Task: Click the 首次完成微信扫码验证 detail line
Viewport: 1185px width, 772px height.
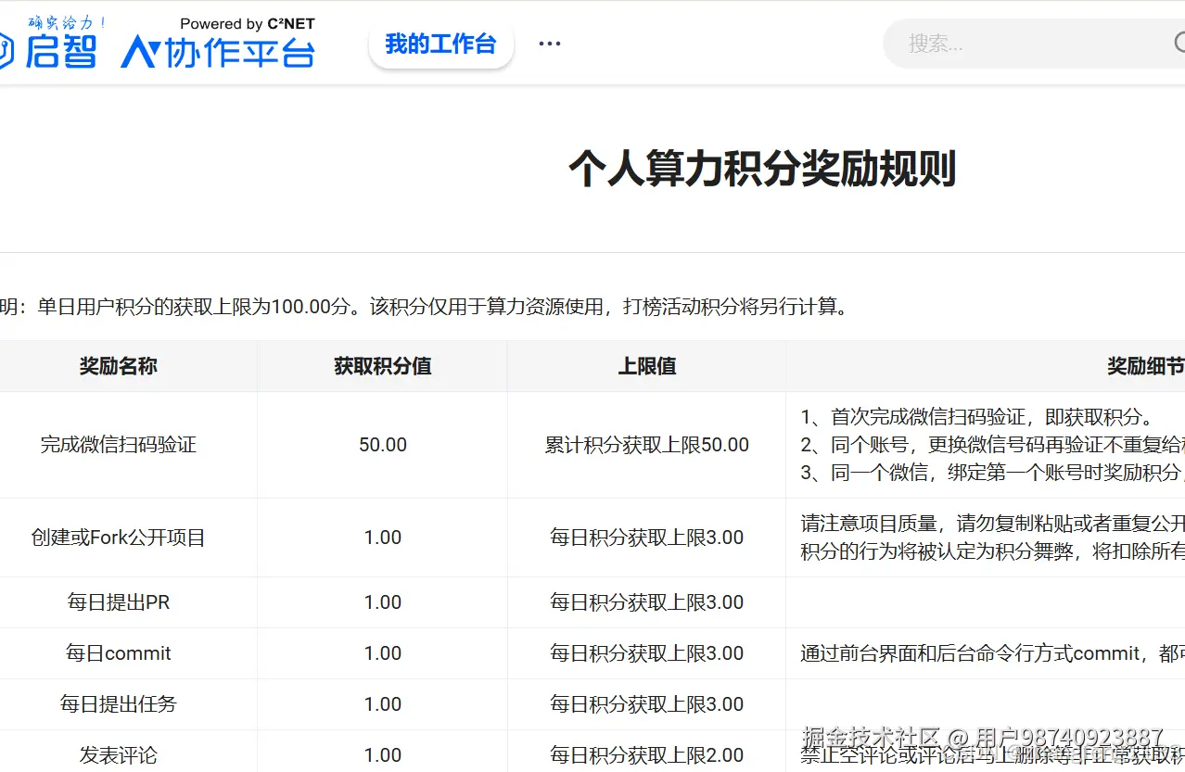Action: coord(977,418)
